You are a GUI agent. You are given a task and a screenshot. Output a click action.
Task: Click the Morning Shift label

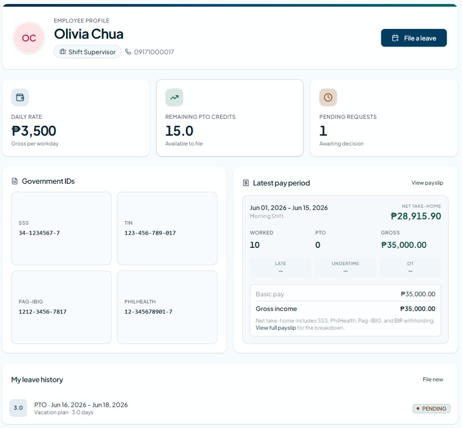(x=266, y=216)
